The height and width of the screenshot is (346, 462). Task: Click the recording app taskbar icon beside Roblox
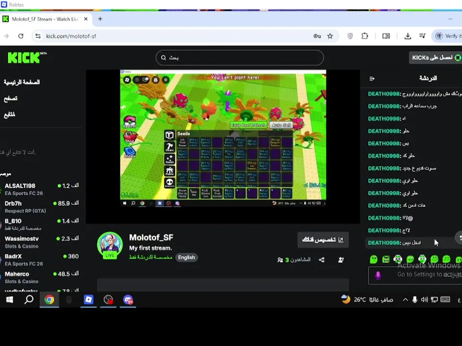[108, 300]
